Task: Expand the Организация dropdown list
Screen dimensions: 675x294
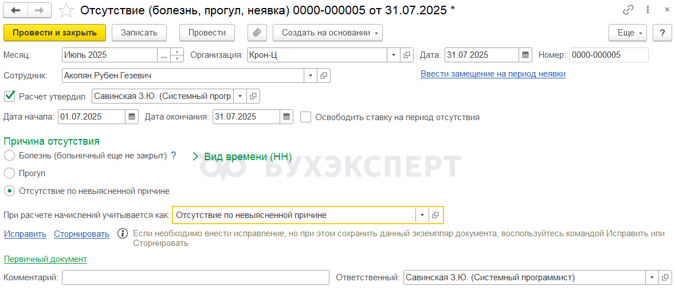Action: point(394,55)
